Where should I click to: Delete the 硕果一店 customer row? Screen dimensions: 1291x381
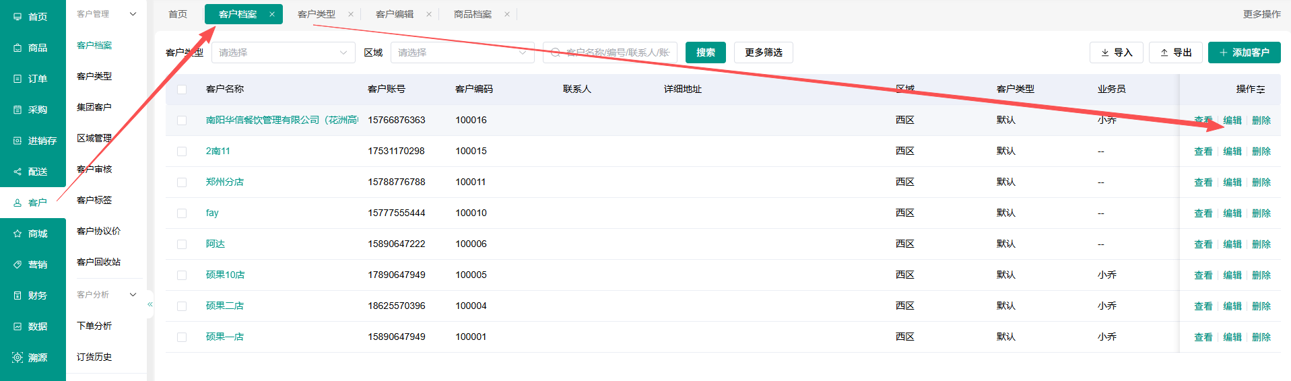(x=1261, y=337)
